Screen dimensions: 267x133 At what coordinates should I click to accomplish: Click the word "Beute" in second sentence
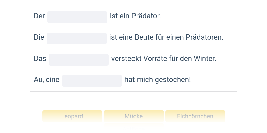point(144,37)
